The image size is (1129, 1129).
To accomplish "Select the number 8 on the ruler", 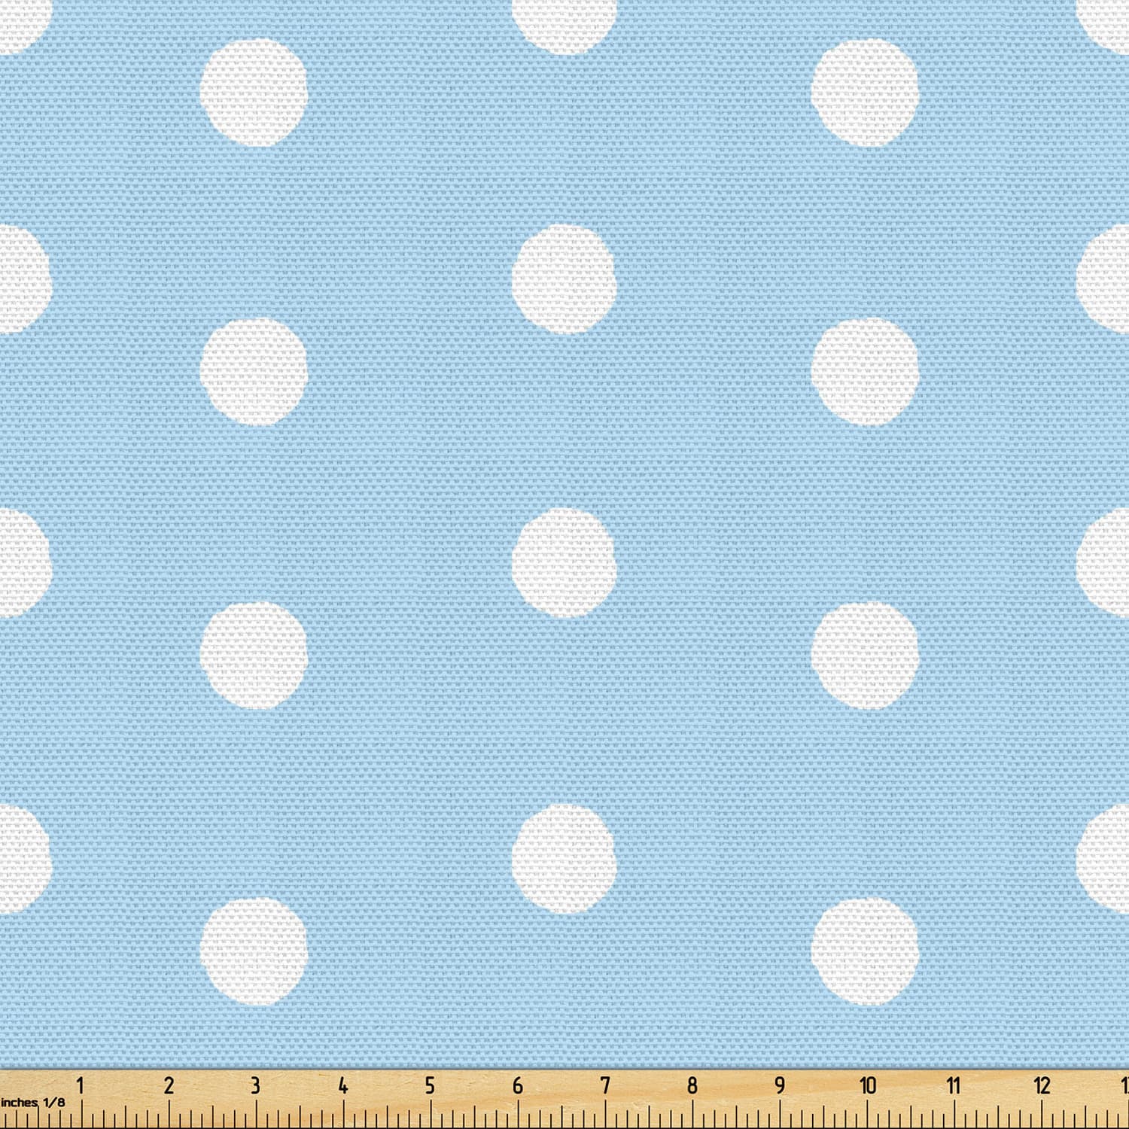I will coord(692,1085).
